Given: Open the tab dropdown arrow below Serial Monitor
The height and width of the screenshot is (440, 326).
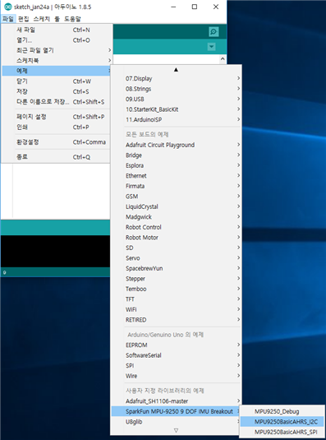Looking at the screenshot, I should pyautogui.click(x=212, y=47).
